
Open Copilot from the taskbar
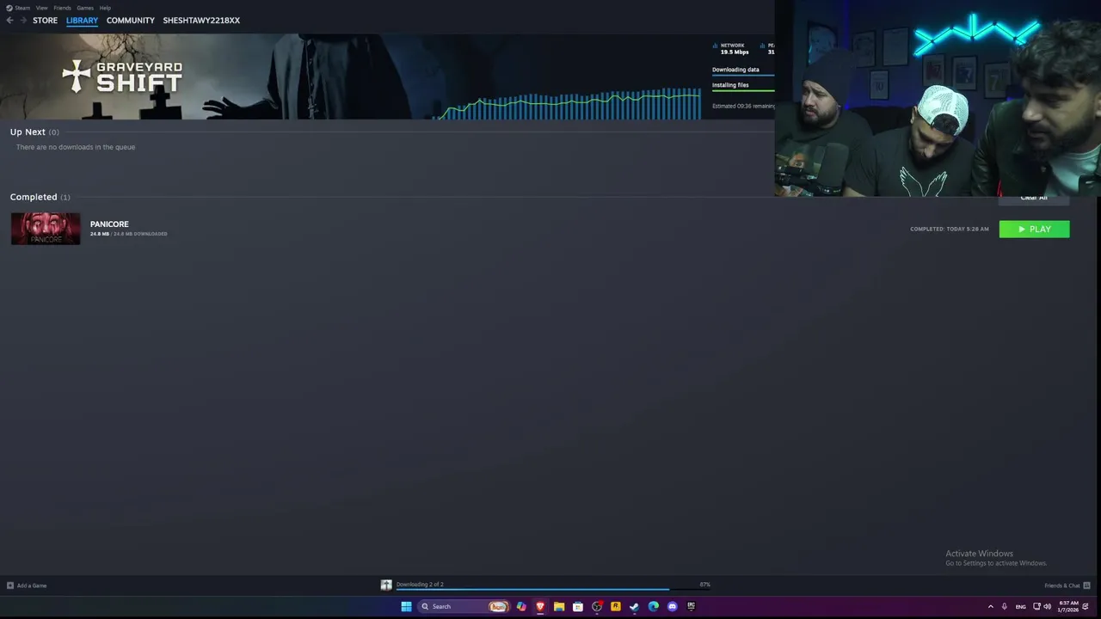521,606
